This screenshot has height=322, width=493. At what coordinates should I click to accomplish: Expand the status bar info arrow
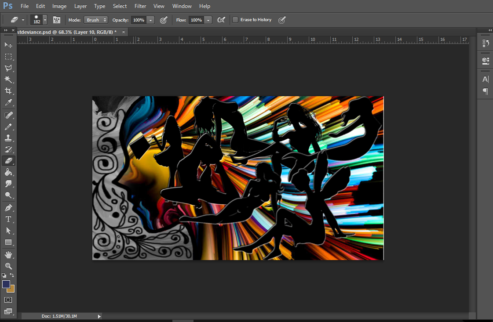click(99, 316)
